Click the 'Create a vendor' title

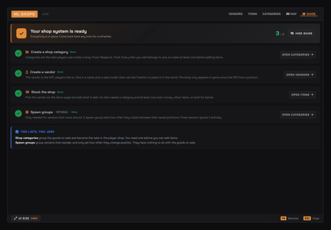click(43, 72)
